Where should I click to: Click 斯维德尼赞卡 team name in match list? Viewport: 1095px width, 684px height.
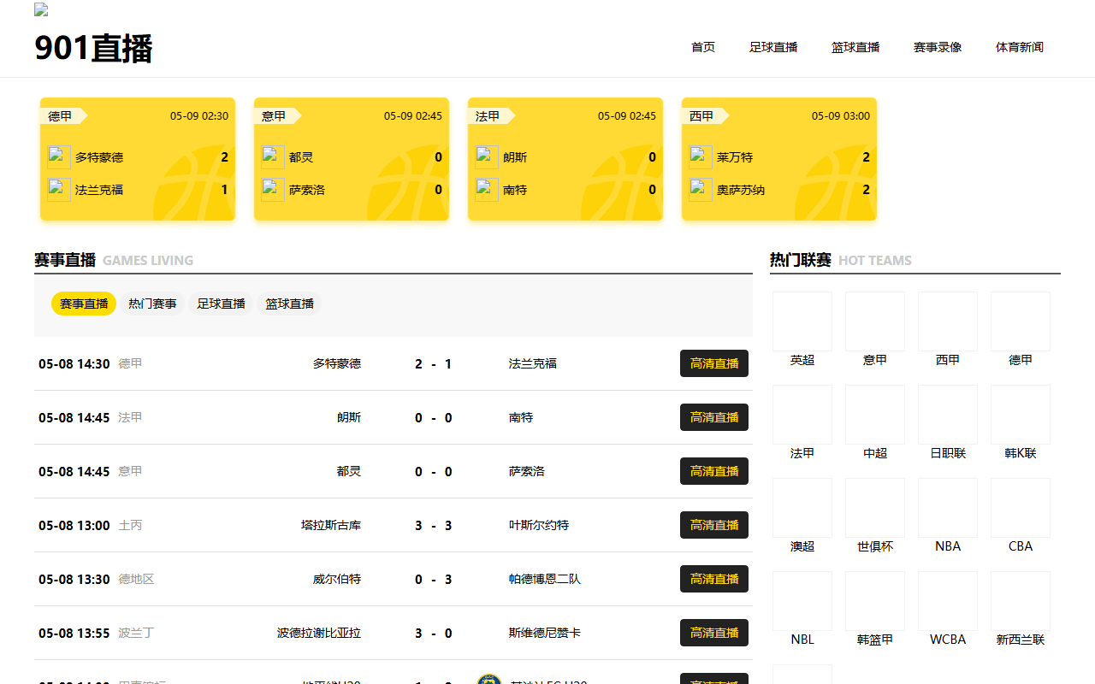[545, 633]
